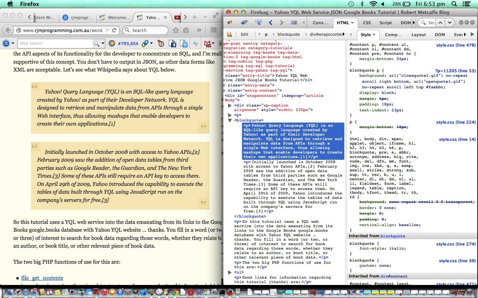Reload the page in Firefox

point(114,30)
